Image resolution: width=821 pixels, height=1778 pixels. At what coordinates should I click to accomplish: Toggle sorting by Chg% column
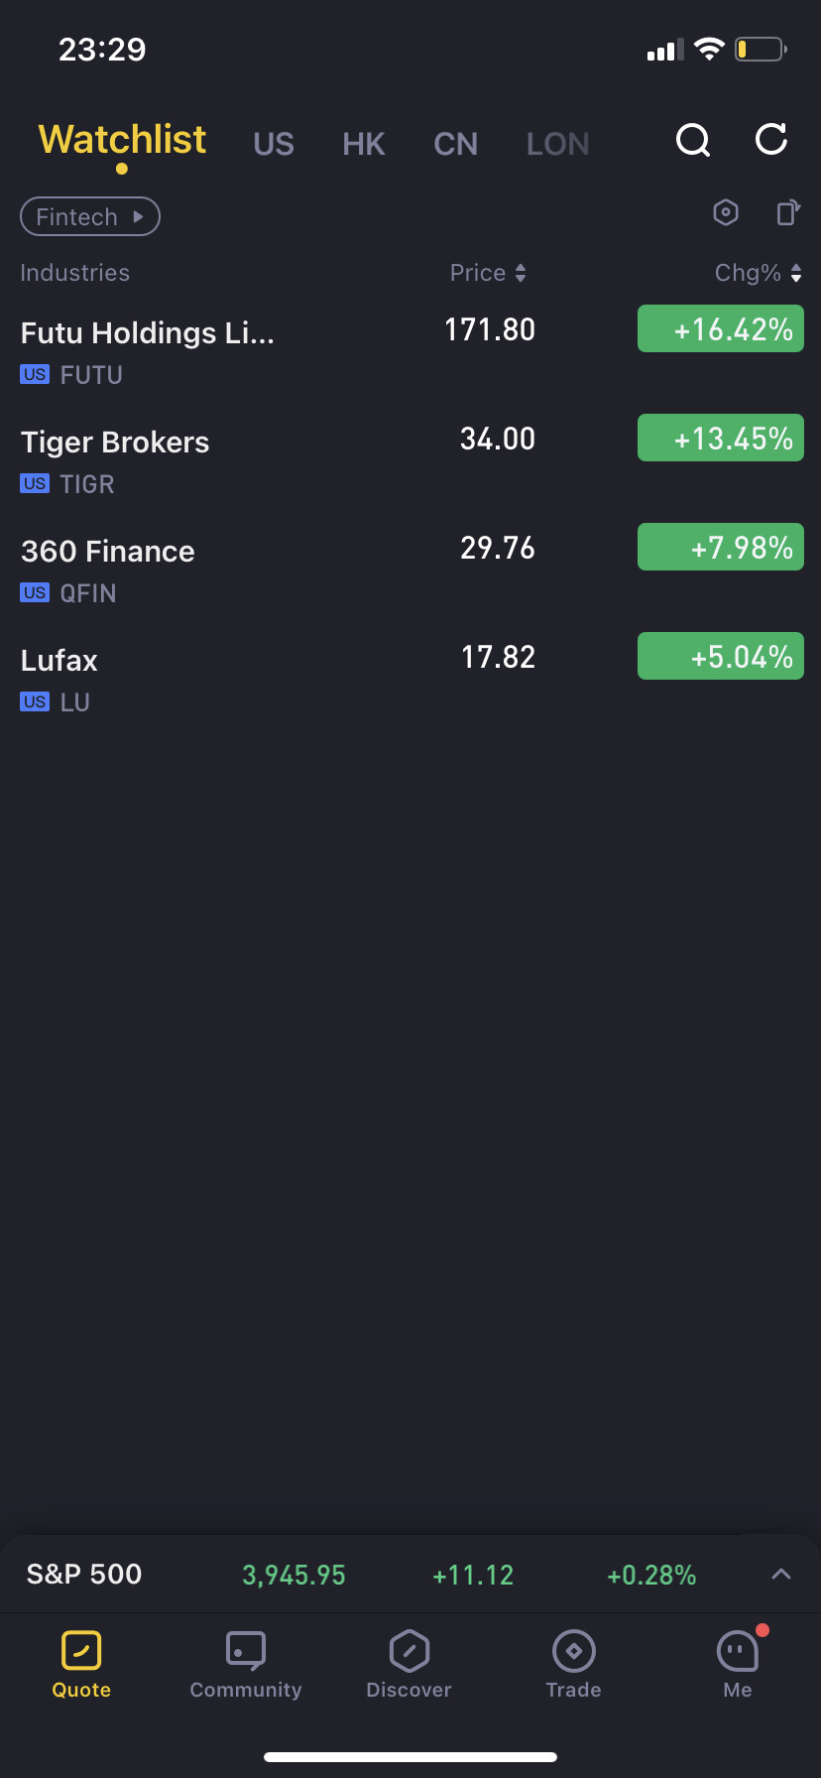coord(759,273)
